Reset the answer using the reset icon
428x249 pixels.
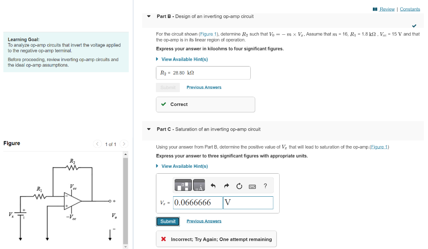pyautogui.click(x=239, y=185)
